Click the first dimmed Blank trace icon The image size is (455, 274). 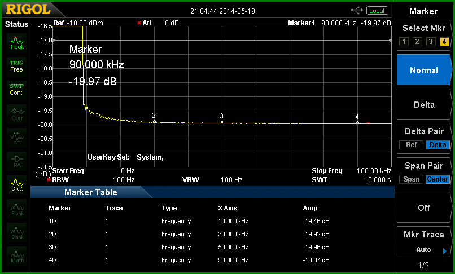[17, 209]
